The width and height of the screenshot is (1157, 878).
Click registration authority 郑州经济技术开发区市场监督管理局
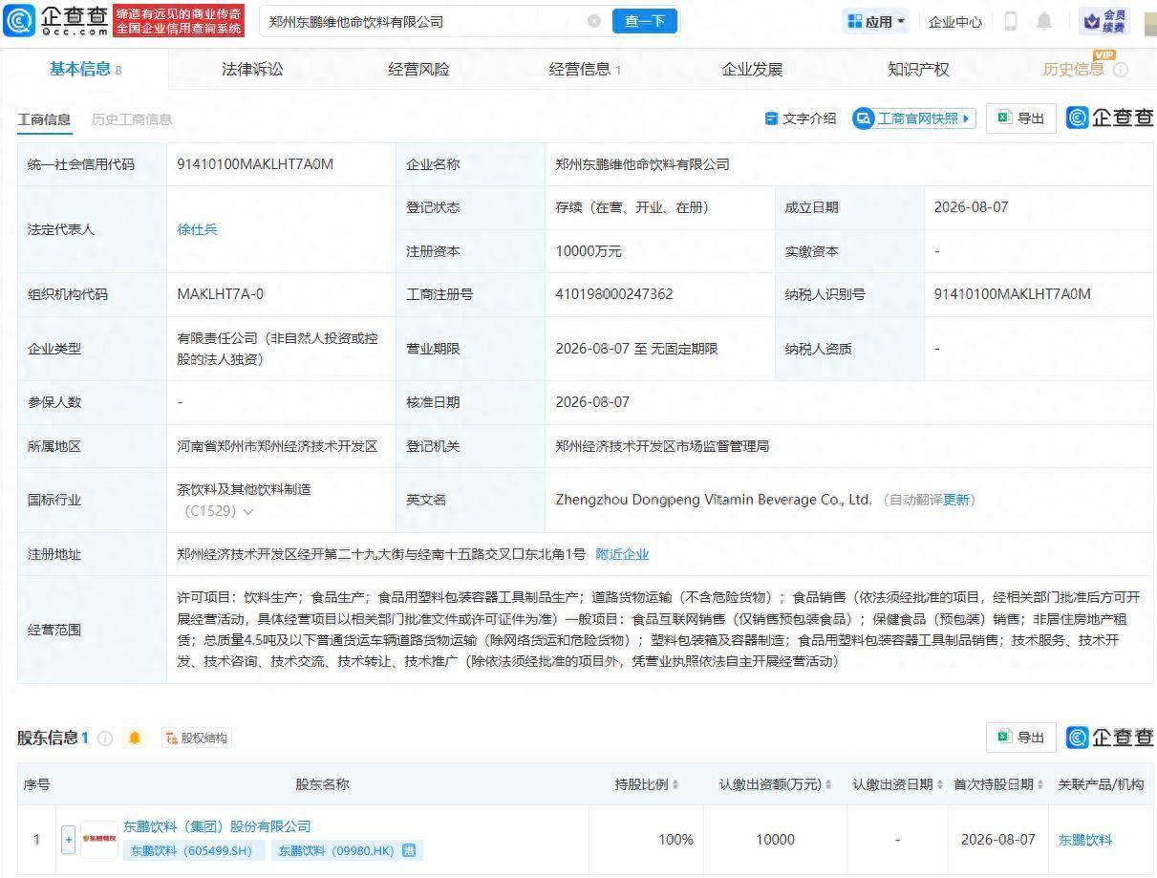662,446
